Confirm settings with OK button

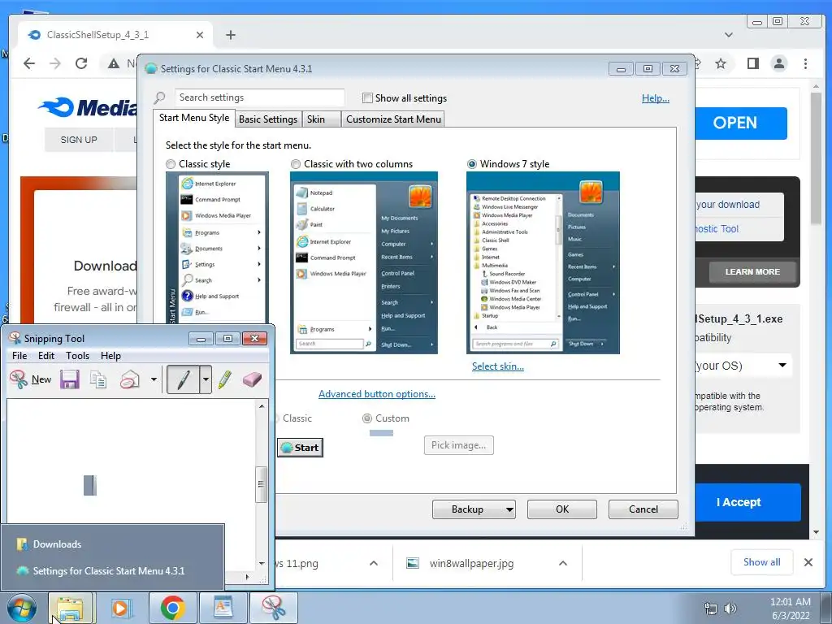562,509
